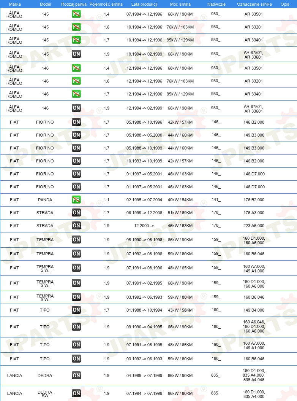Click the Model column header
Viewport: 297px width, 401px height.
click(x=45, y=4)
